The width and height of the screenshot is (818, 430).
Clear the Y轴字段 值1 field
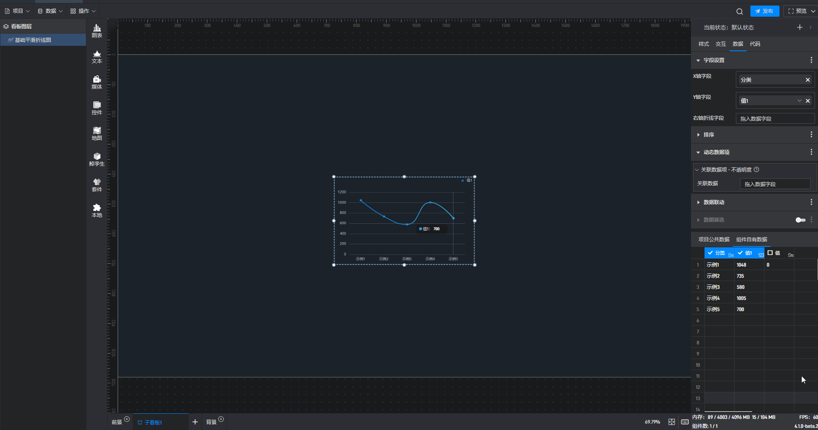point(808,101)
